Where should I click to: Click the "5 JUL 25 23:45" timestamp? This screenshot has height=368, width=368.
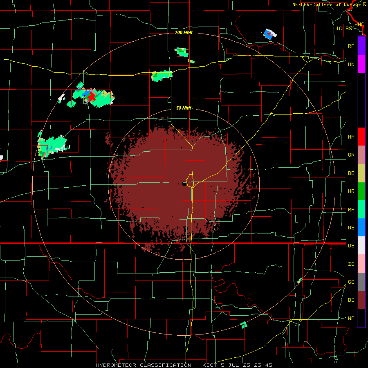coord(247,365)
